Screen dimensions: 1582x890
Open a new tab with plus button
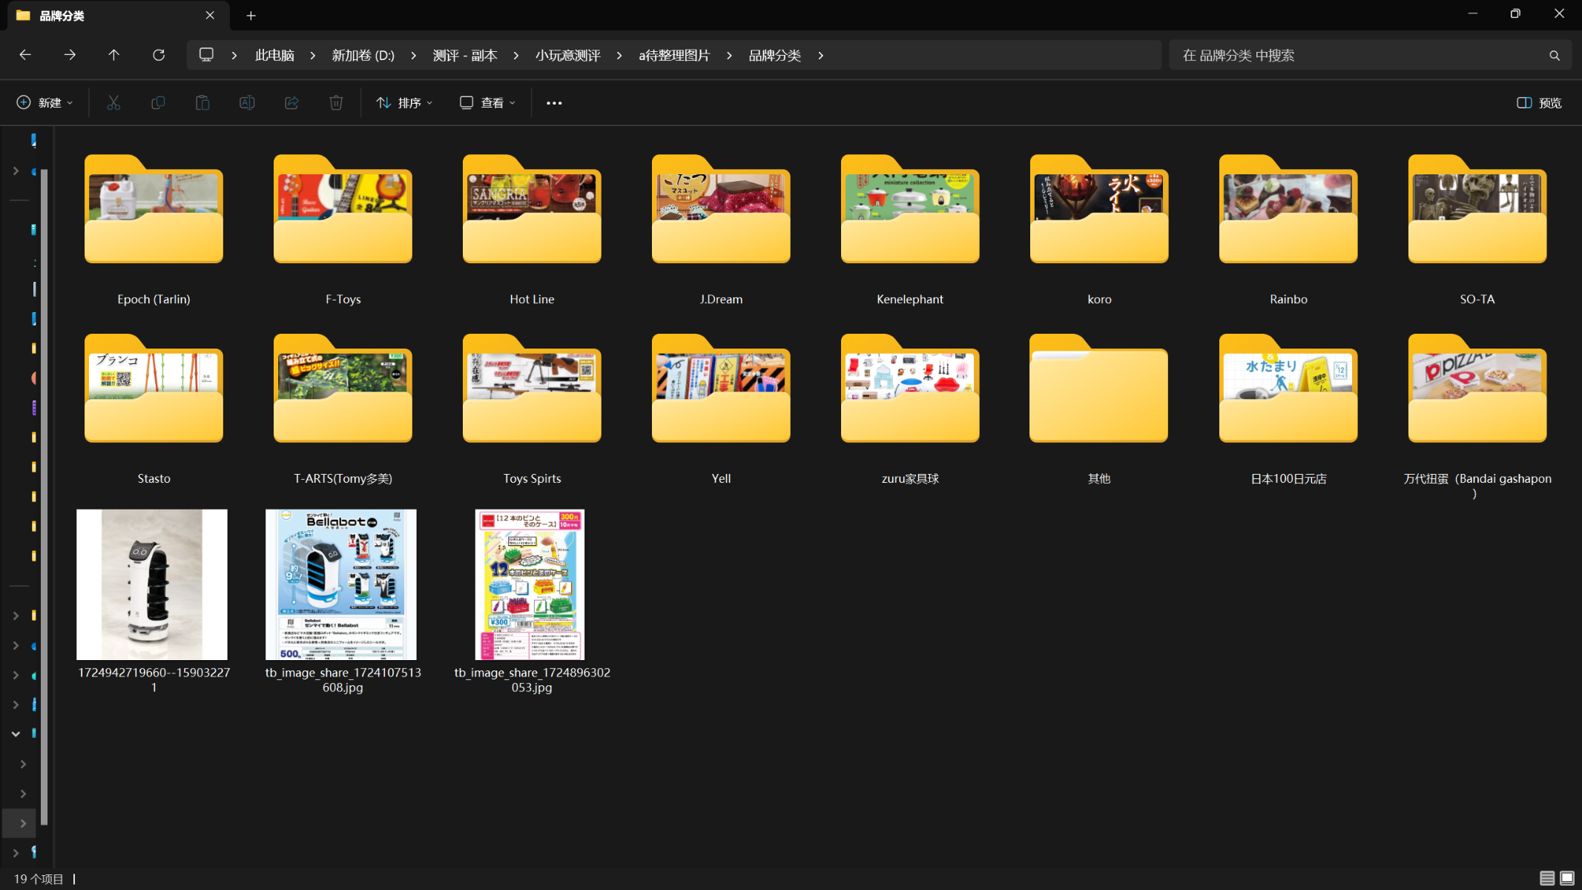(x=251, y=16)
